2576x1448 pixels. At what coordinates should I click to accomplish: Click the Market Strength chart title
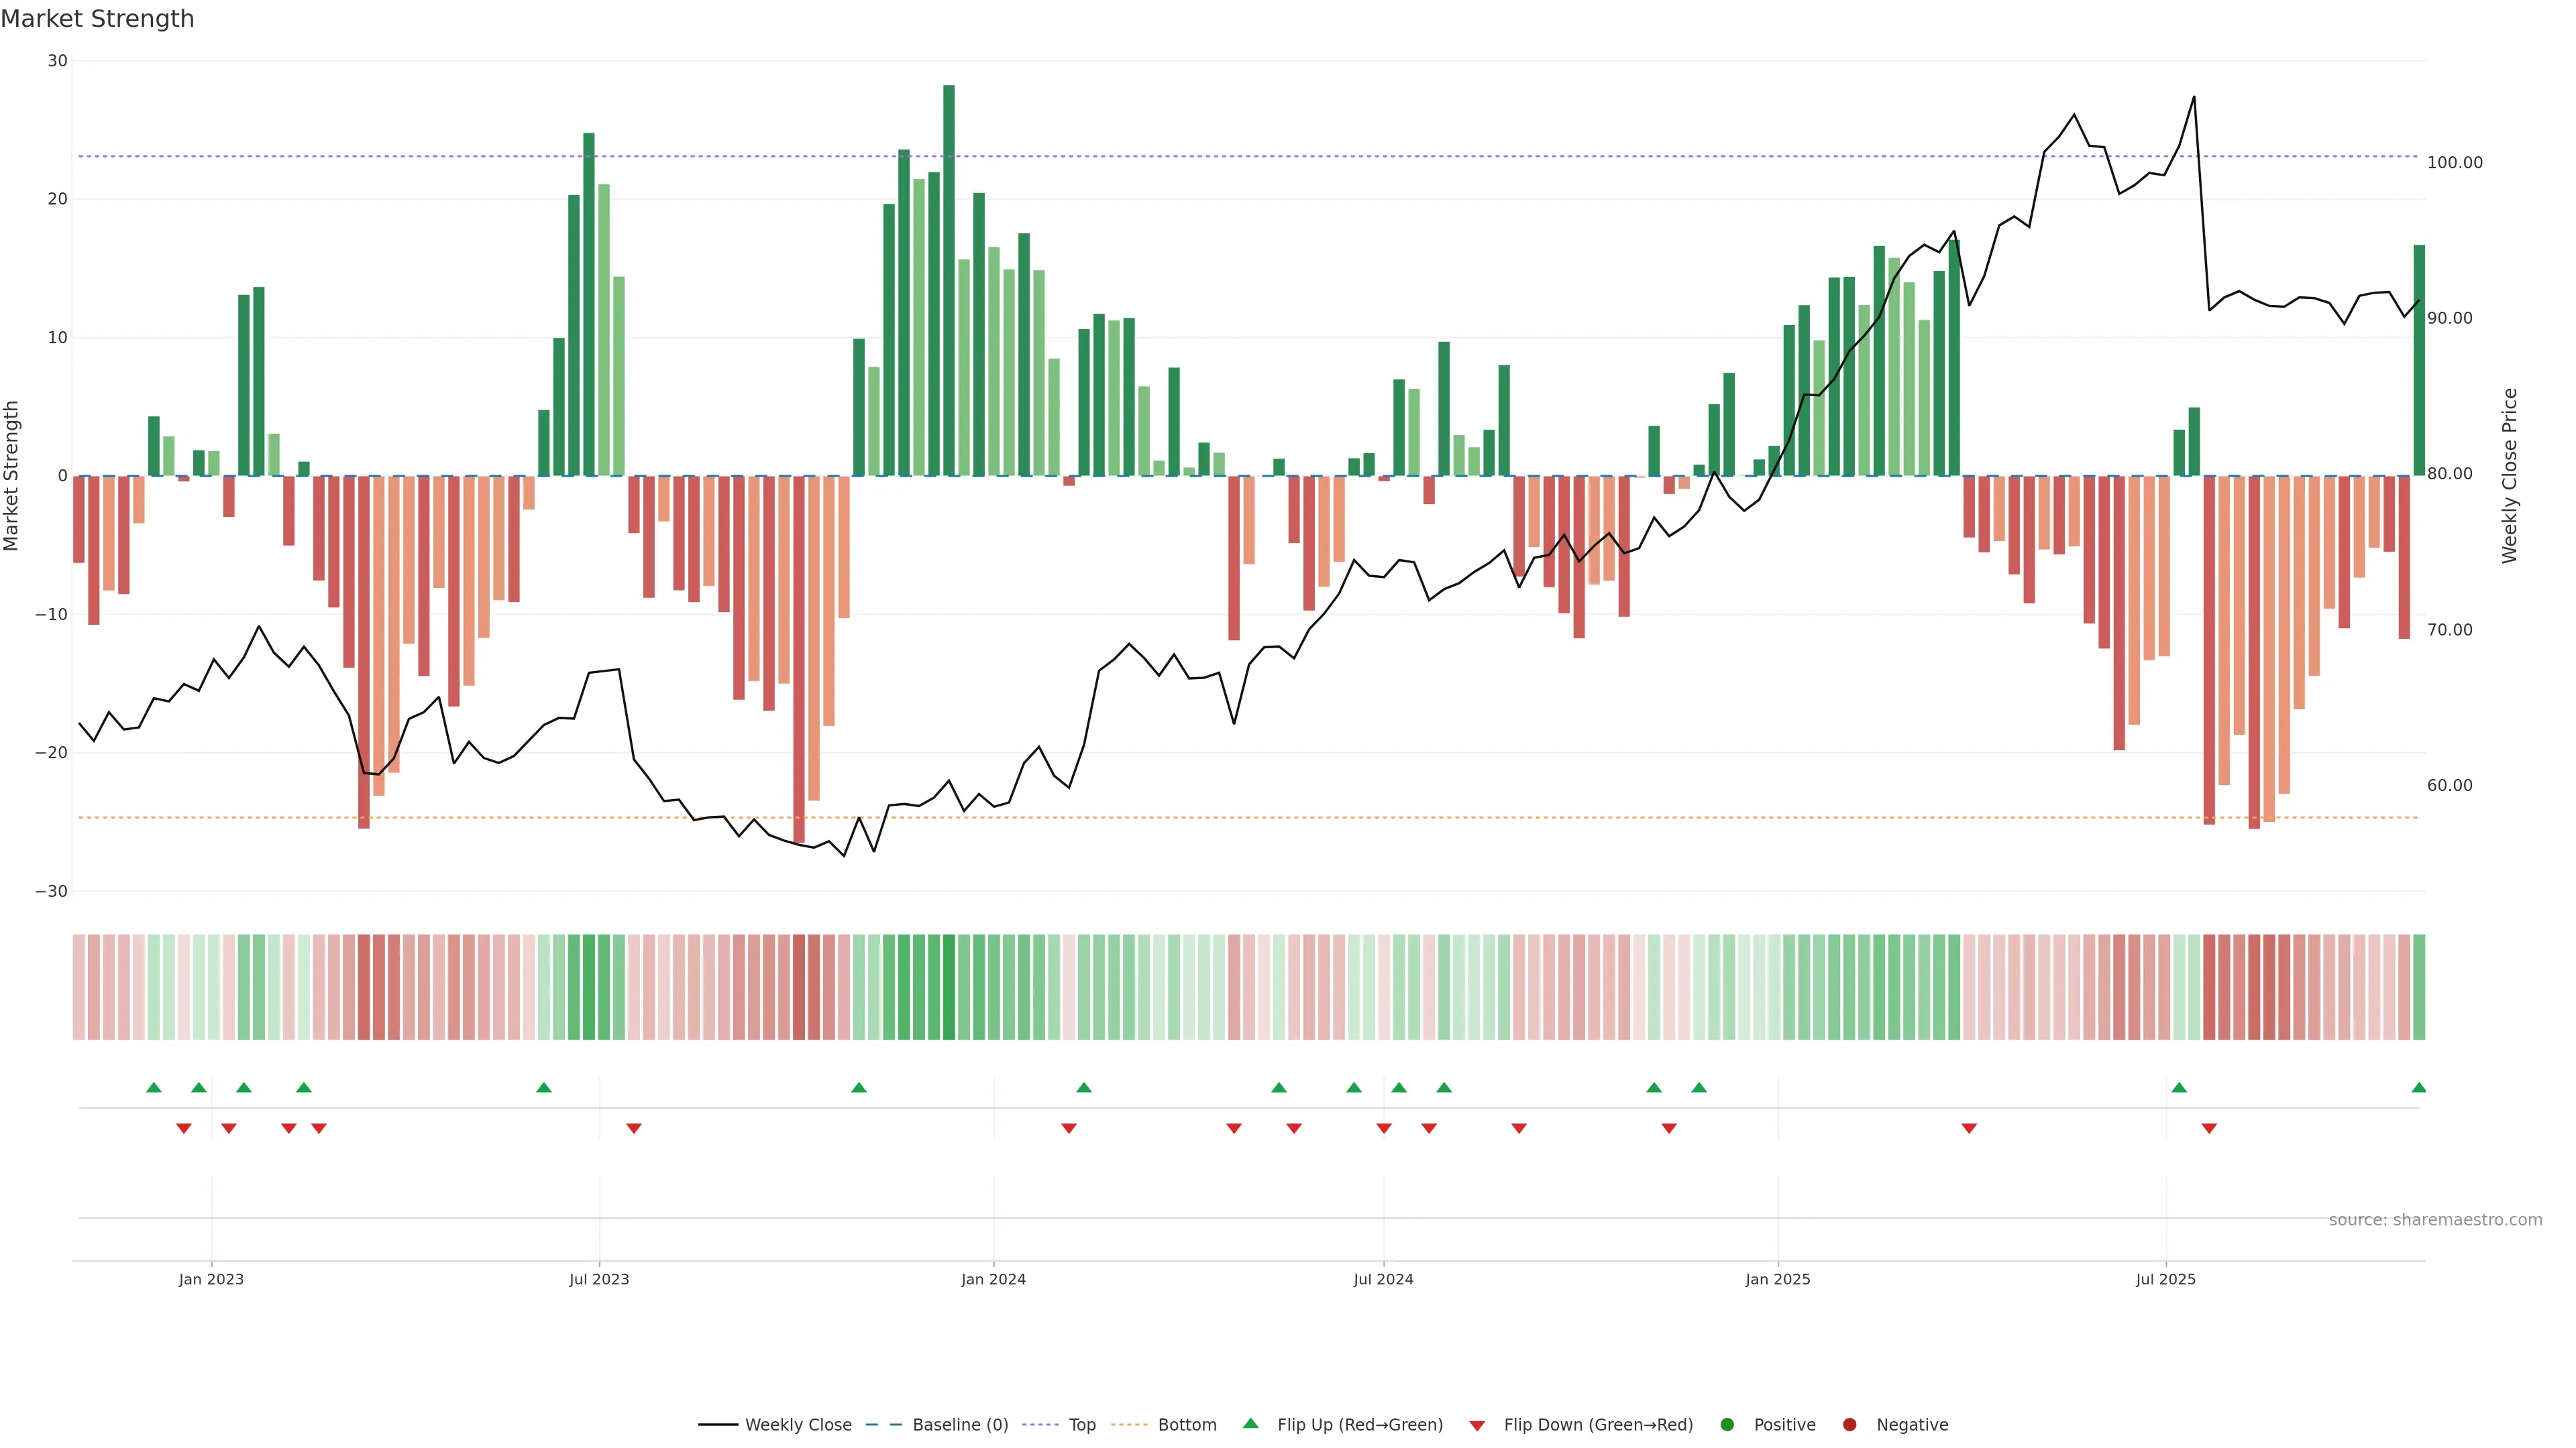97,18
